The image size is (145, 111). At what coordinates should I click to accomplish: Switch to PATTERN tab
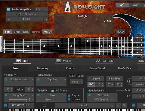tap(104, 61)
